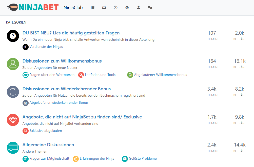Click the ID card icon beside Fragen zur Mitgliedschaft
This screenshot has height=167, width=254.
click(x=25, y=159)
